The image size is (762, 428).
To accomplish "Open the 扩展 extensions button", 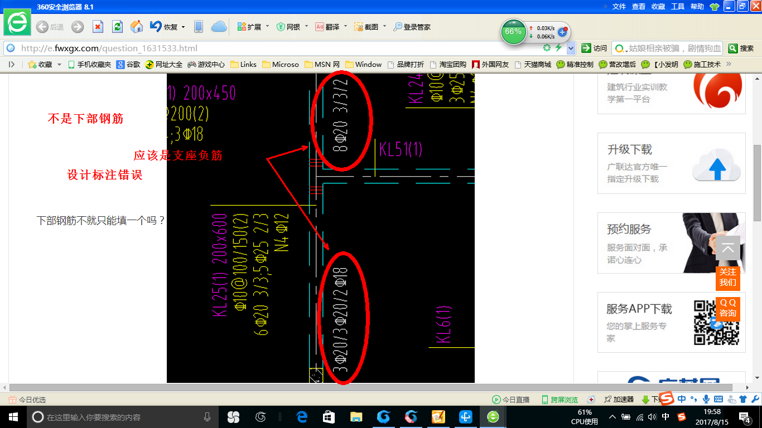I will coord(249,27).
